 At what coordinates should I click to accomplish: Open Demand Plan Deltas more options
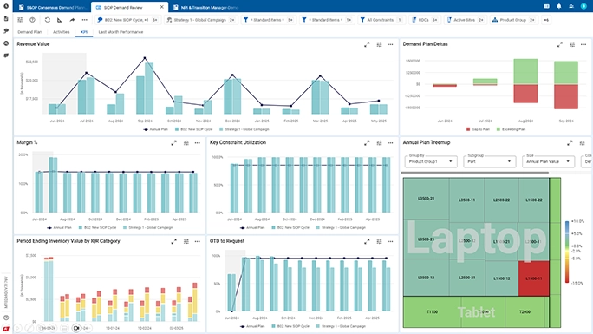[583, 44]
